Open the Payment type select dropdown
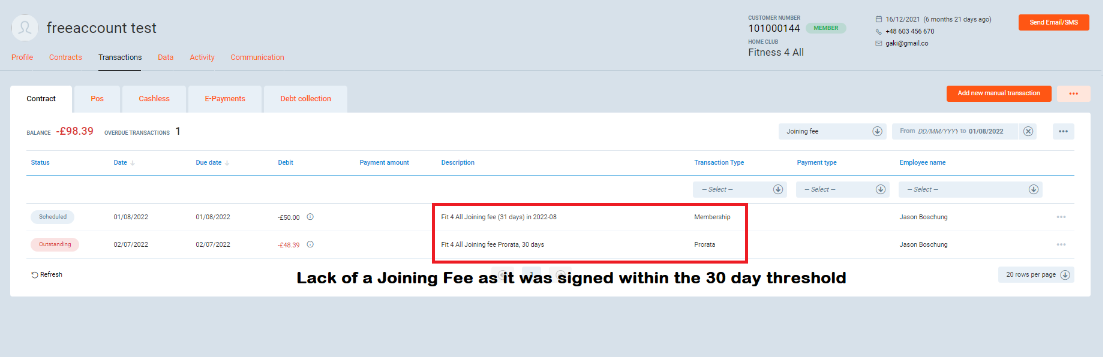The height and width of the screenshot is (357, 1111). pos(880,189)
